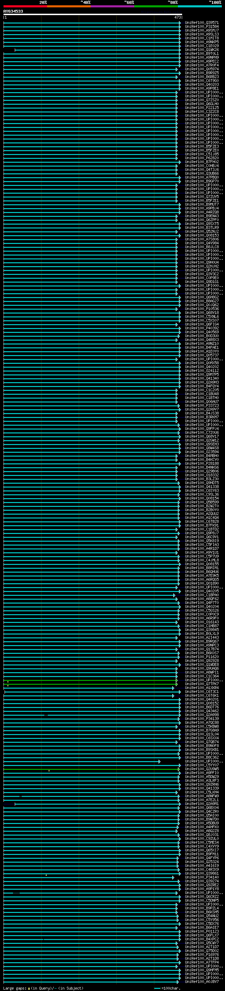225x991 pixels.
Task: Select label UniRef100_P62820
Action: tap(201, 158)
